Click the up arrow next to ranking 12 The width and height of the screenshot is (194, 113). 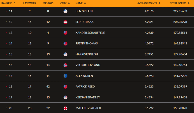click(7, 22)
